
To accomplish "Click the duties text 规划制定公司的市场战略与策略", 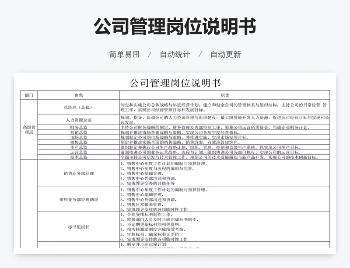I will click(x=151, y=137).
